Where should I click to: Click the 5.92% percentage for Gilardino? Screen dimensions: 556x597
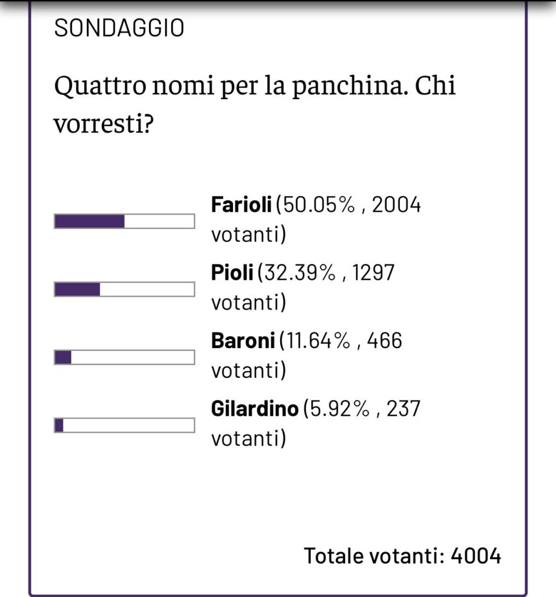pyautogui.click(x=339, y=409)
